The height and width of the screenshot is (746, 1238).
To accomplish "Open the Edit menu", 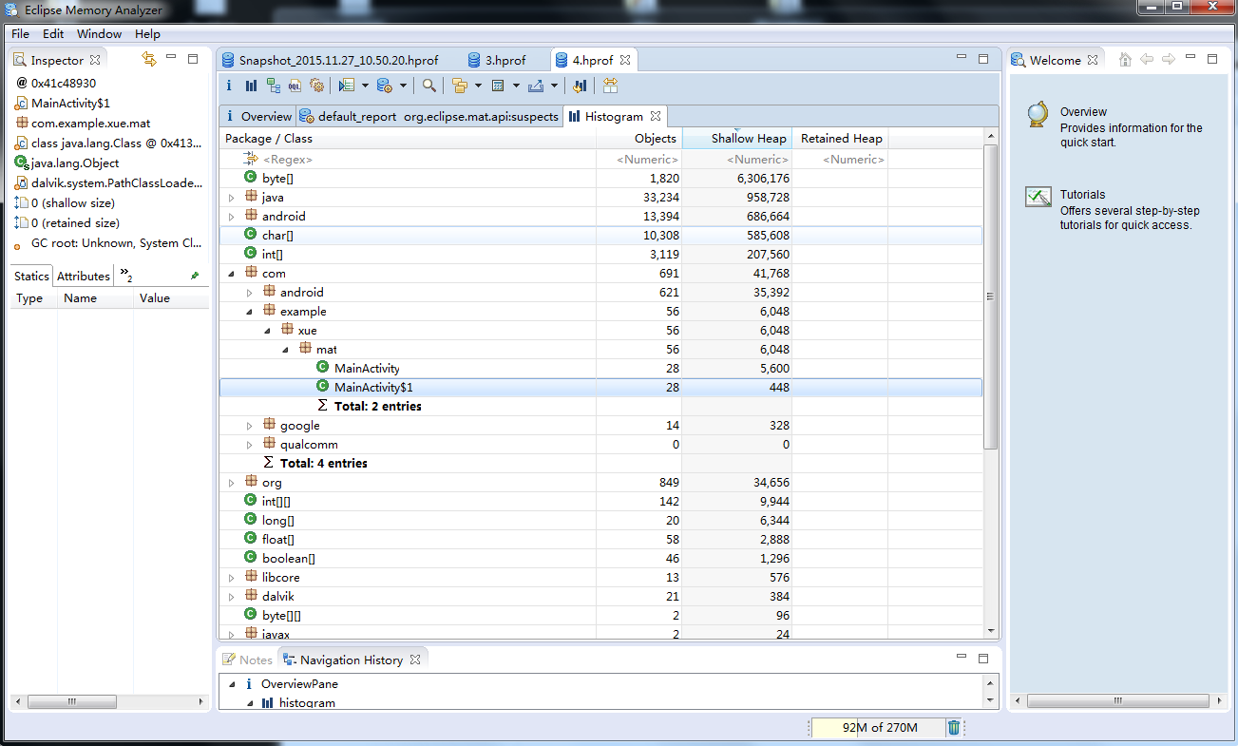I will [53, 33].
